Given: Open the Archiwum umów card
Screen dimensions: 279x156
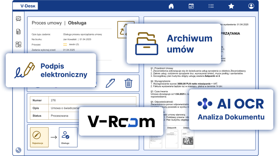Looking at the screenshot, I should tap(174, 44).
